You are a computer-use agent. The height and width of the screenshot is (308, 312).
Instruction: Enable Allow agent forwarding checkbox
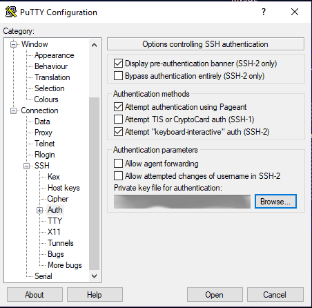pos(118,164)
